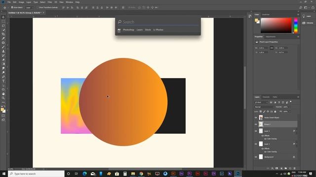Hide the Background layer
The height and width of the screenshot is (177, 316).
(x=256, y=157)
